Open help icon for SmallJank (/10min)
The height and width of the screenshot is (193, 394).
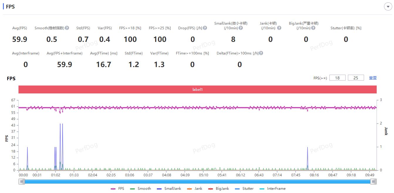tap(241, 28)
